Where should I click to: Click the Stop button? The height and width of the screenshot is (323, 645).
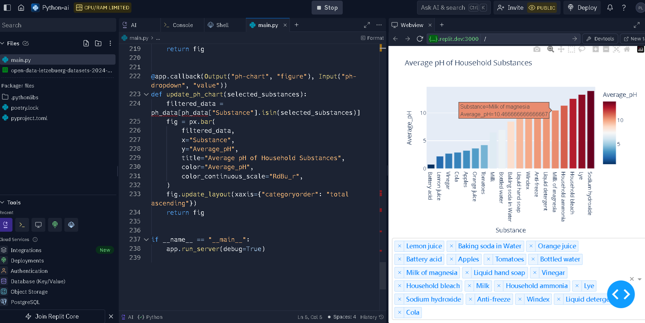[x=327, y=8]
